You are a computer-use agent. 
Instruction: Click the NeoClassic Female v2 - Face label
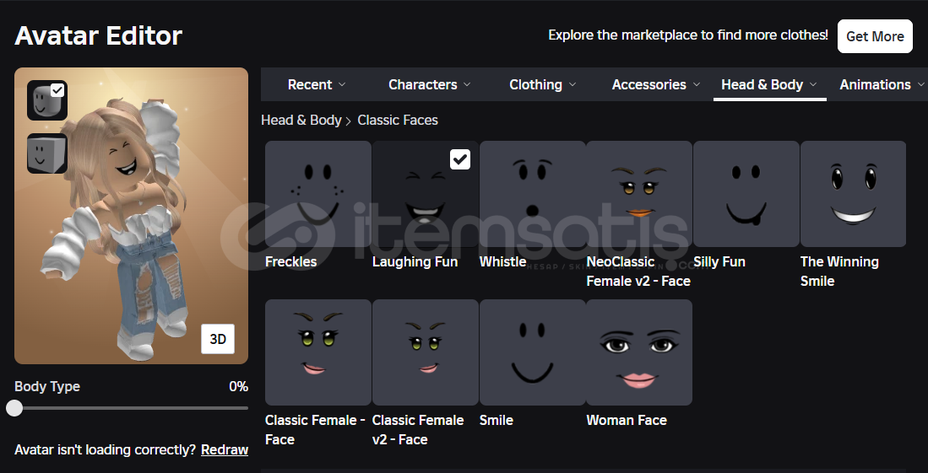(x=638, y=271)
